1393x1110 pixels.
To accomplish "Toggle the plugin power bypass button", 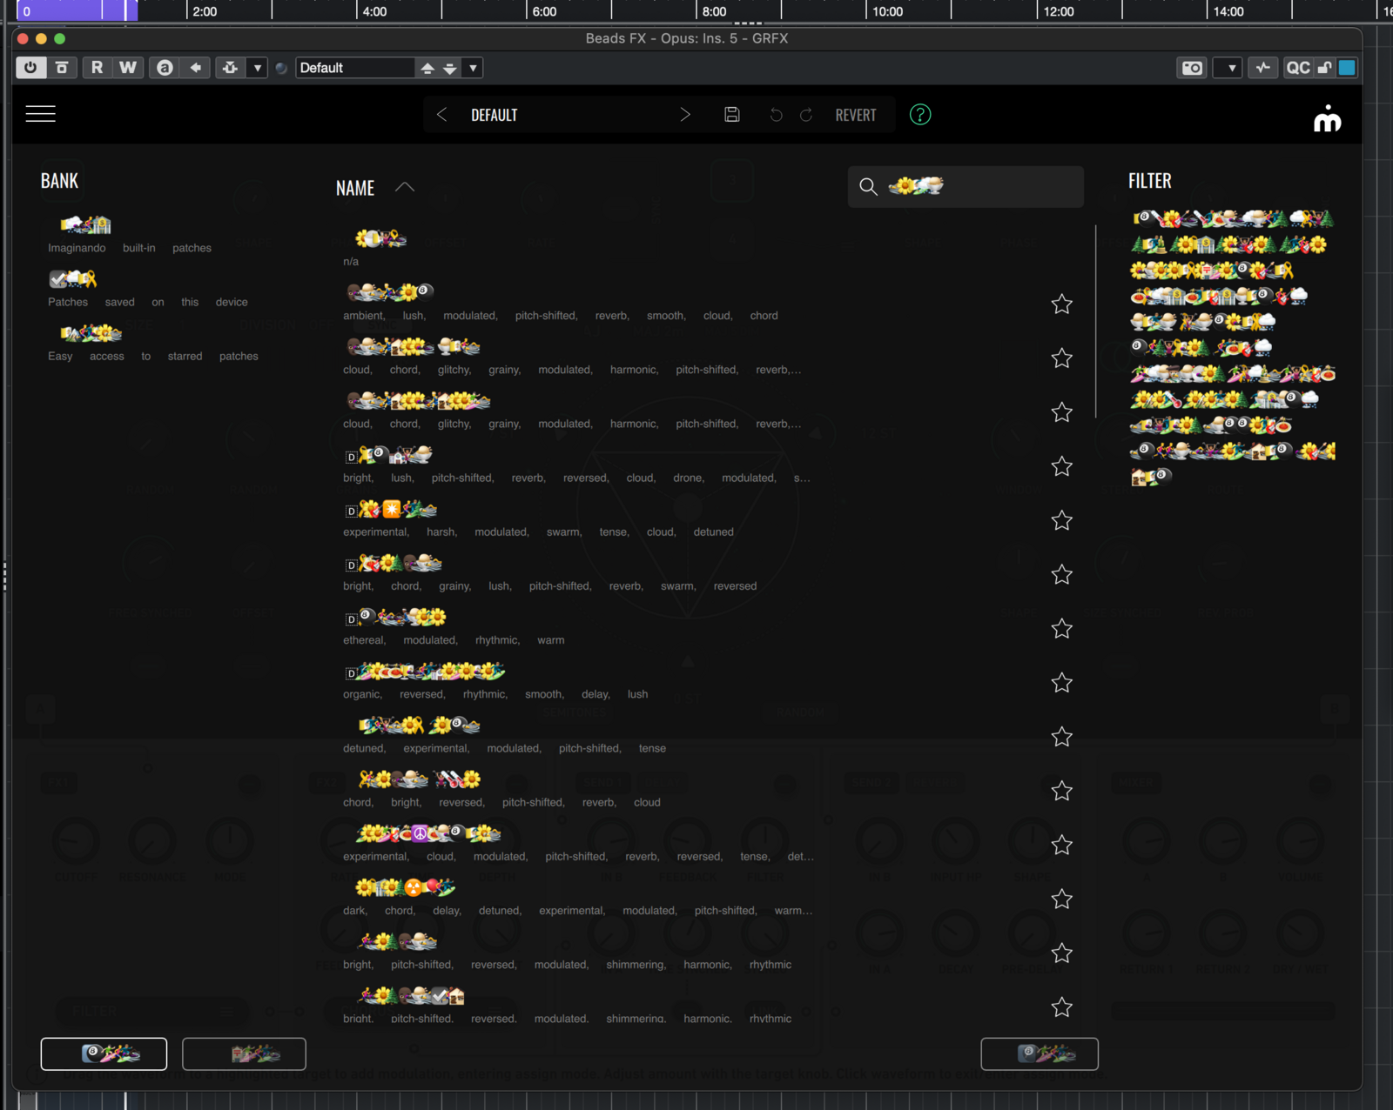I will coord(30,68).
